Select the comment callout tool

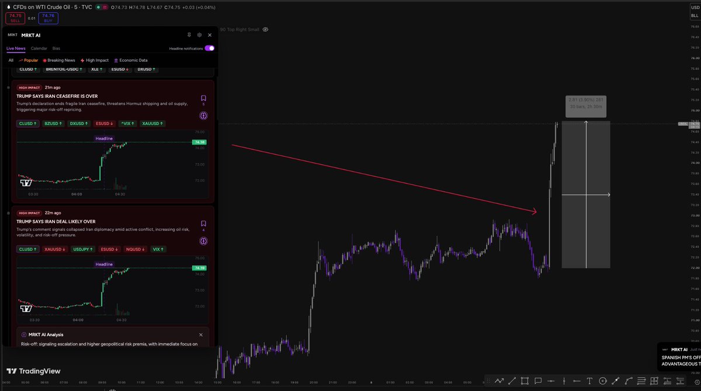tap(538, 381)
